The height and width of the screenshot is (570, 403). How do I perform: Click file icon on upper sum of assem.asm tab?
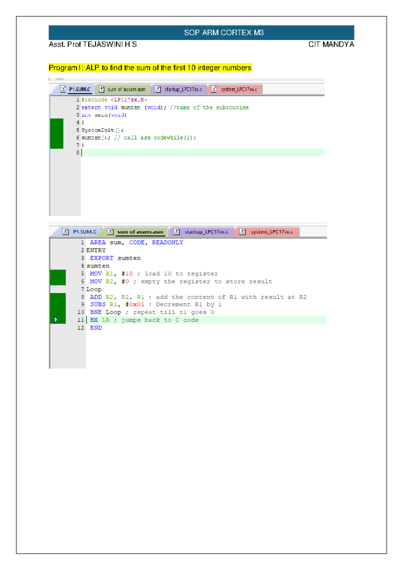pyautogui.click(x=102, y=89)
